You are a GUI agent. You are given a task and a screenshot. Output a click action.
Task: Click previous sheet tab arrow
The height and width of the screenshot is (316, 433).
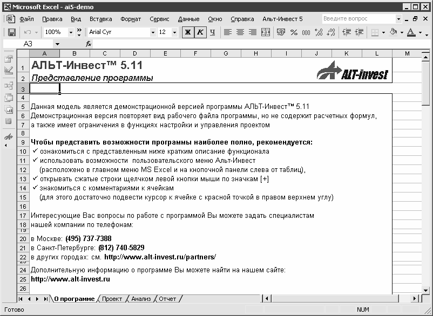[29, 299]
